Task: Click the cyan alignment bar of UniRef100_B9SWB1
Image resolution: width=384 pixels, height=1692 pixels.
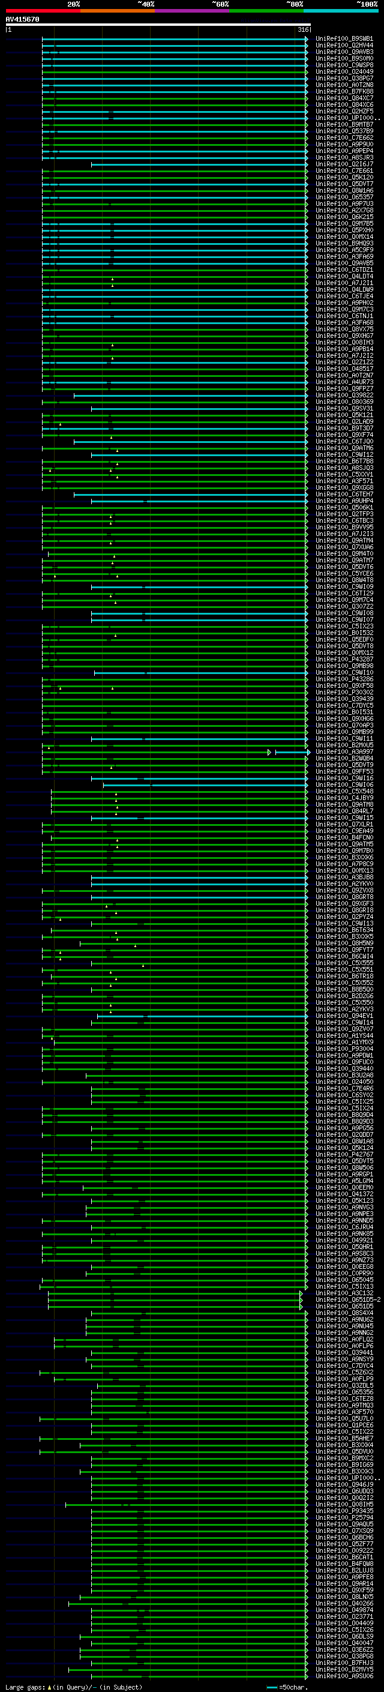Action: 175,39
